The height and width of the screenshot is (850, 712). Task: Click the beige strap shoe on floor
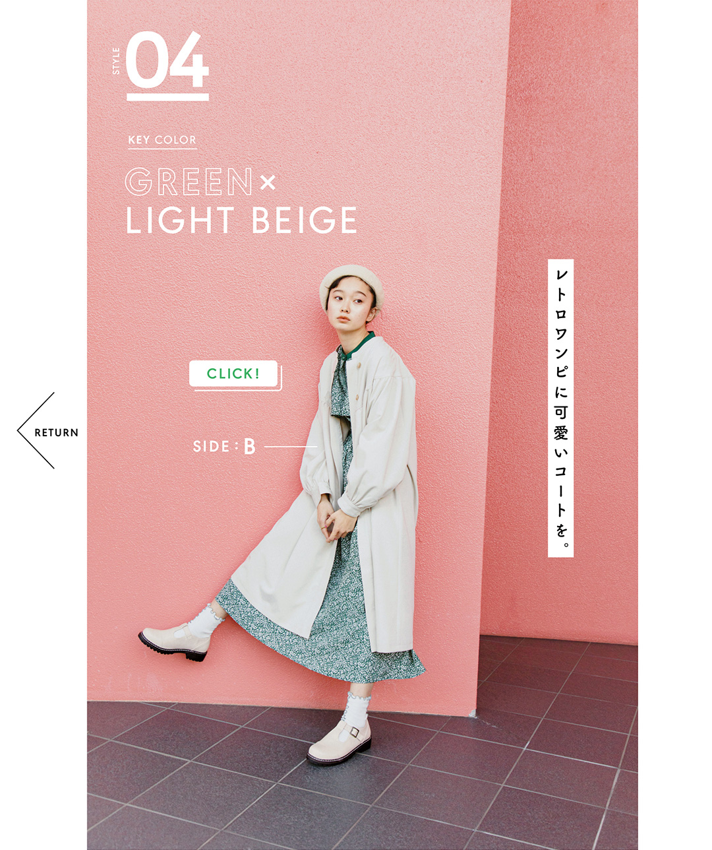(339, 743)
